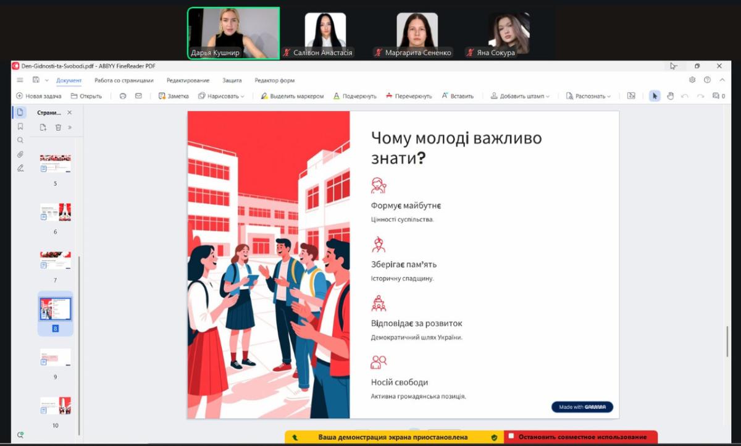Viewport: 741px width, 446px height.
Task: Delete page using trash icon
Action: (x=58, y=127)
